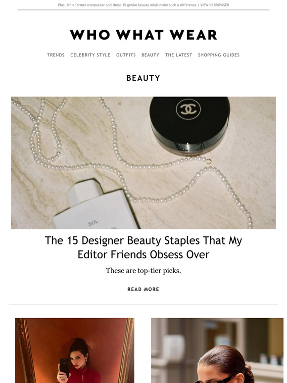Open the View in Browser link
Viewport: 287px width, 383px height.
click(x=214, y=5)
